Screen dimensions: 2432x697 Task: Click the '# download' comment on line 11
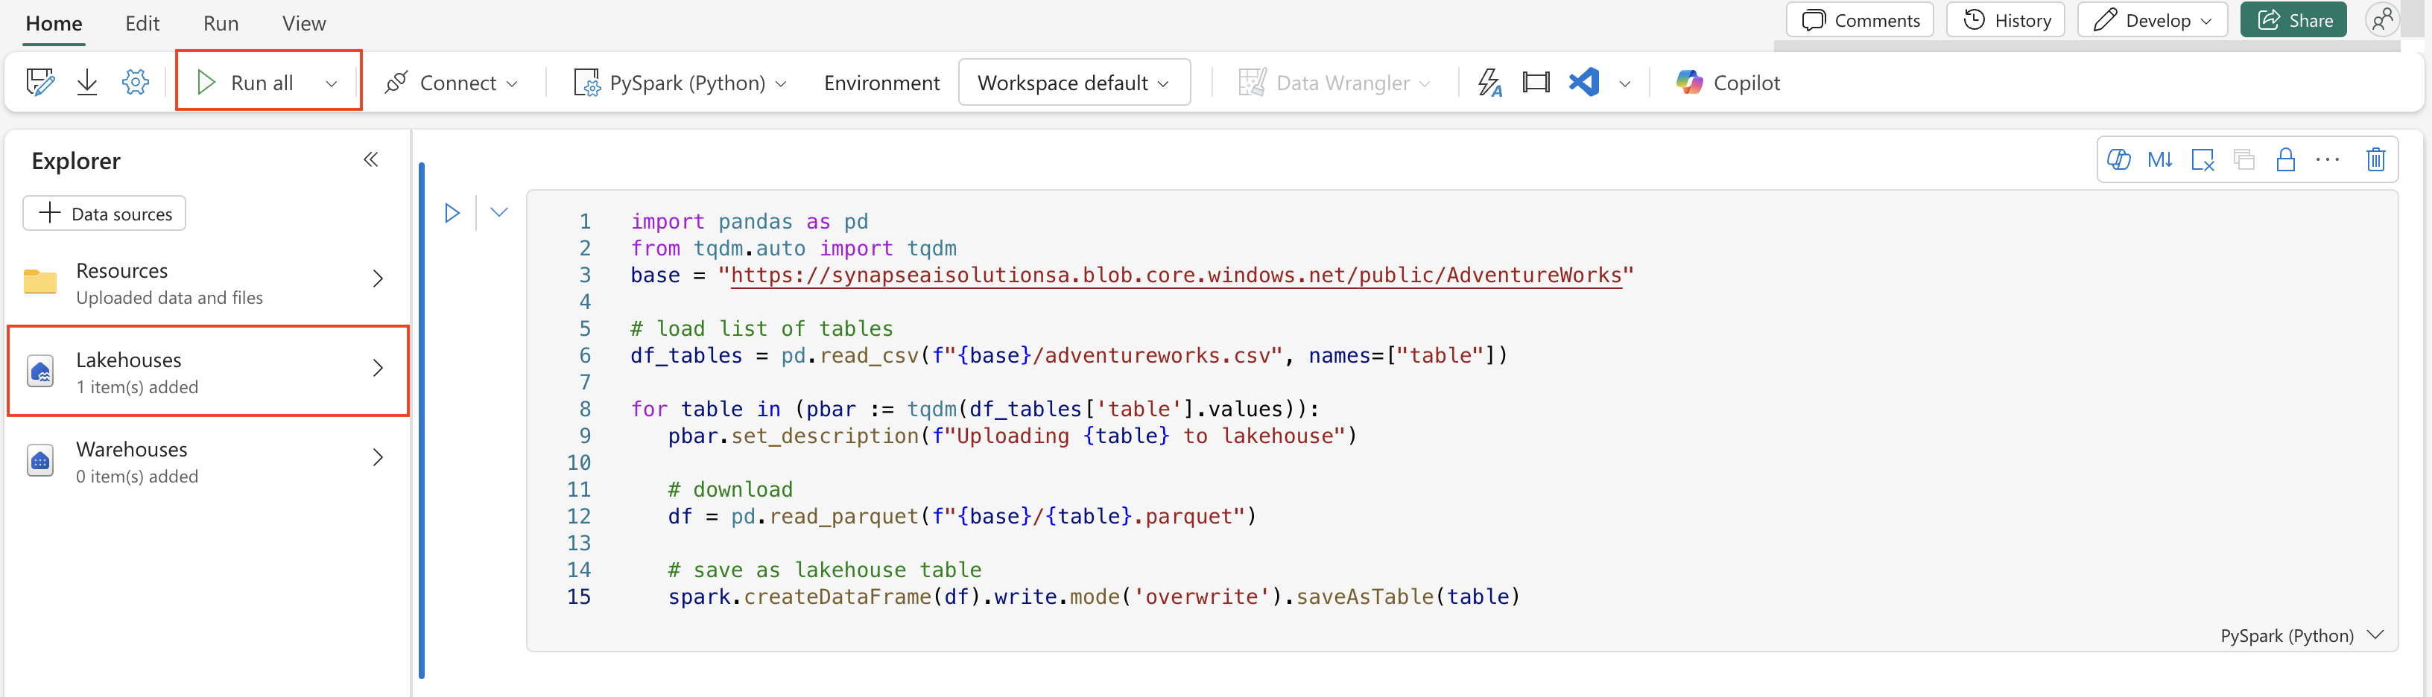(729, 488)
